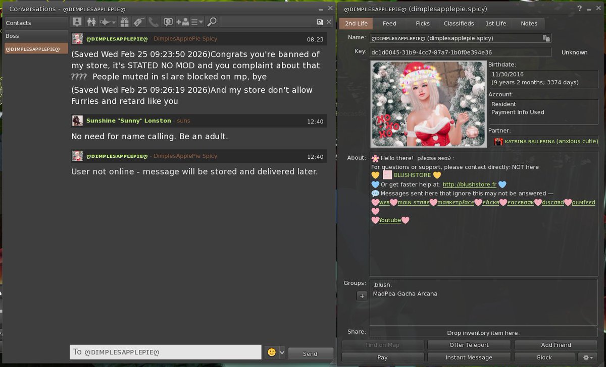Open the Picks tab
Viewport: 606px width, 367px height.
pyautogui.click(x=423, y=23)
